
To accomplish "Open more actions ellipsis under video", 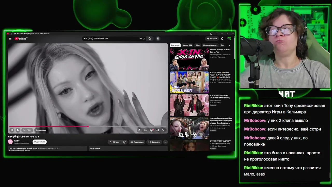I will (165, 142).
